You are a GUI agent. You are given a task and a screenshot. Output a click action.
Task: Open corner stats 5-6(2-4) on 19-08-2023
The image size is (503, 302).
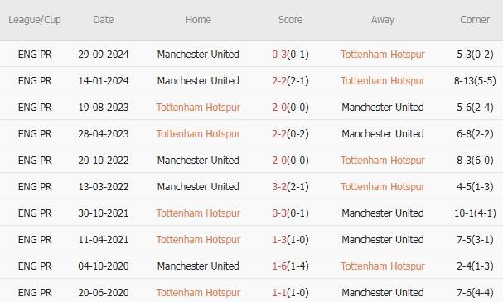tap(475, 108)
